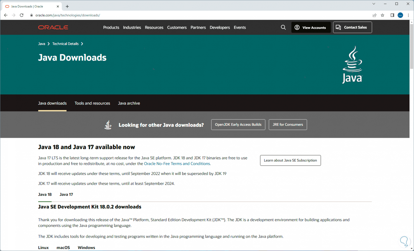Open the site search magnifier icon
Image resolution: width=414 pixels, height=251 pixels.
283,27
